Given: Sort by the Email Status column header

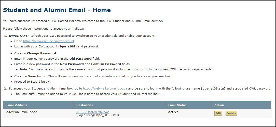Looking at the screenshot, I should point(177,105).
